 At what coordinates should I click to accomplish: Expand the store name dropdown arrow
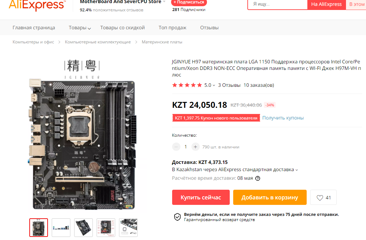click(164, 2)
